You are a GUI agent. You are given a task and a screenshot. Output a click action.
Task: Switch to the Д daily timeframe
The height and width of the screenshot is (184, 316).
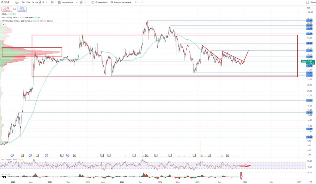coord(40,2)
